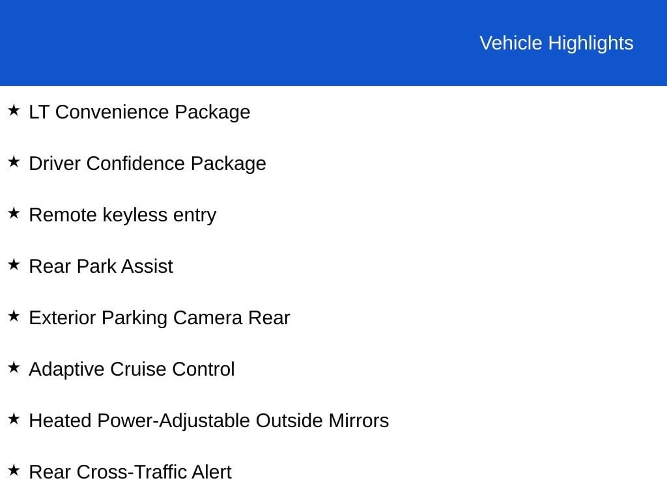This screenshot has width=667, height=500.
Task: Select the star by Heated Power-Adjustable Outside Mirrors
Action: point(14,419)
